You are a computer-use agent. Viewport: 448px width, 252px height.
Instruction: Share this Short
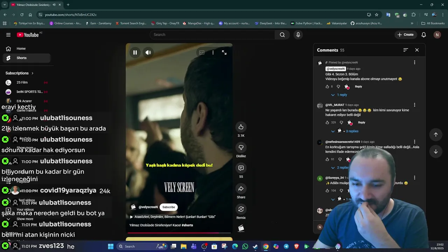click(x=241, y=189)
